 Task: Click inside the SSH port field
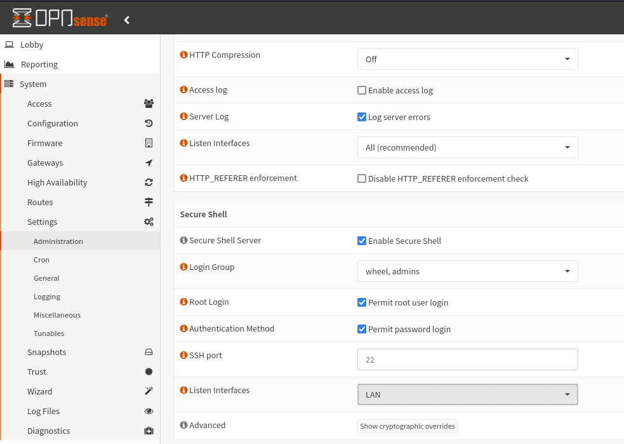tap(467, 360)
